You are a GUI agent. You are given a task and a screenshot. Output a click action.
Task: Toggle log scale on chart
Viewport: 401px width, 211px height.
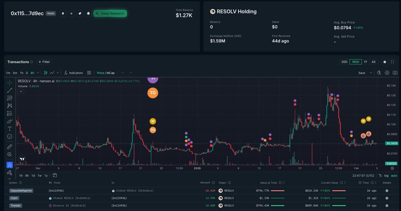click(386, 176)
